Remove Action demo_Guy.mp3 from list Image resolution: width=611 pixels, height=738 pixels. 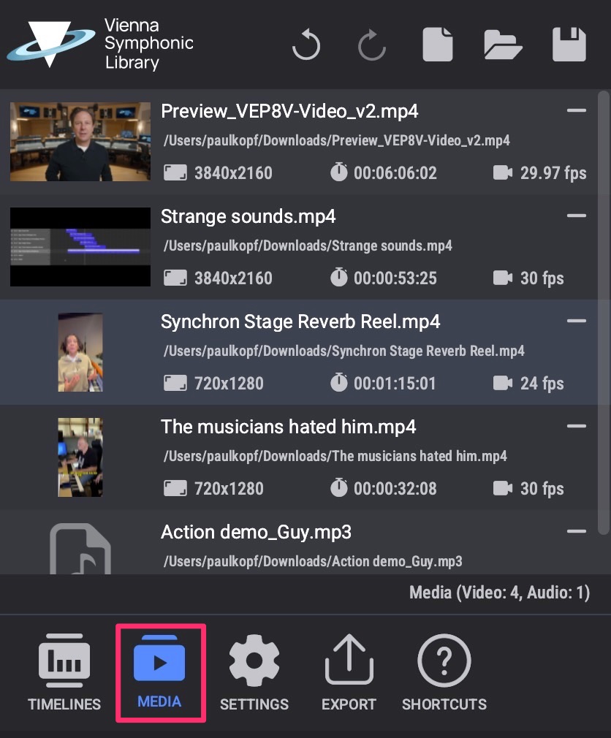[x=577, y=532]
